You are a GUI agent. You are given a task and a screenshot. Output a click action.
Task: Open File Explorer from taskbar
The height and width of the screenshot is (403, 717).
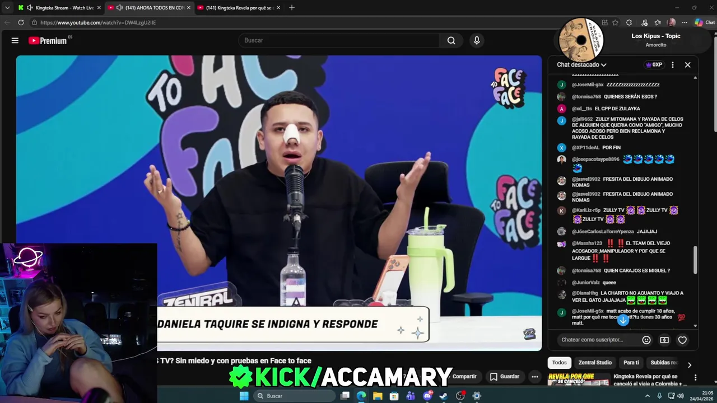point(378,396)
